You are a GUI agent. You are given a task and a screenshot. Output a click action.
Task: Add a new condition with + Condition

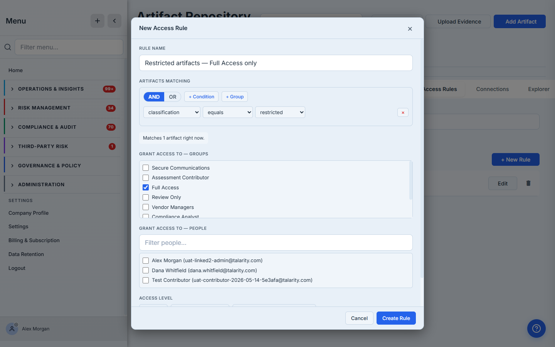(202, 97)
